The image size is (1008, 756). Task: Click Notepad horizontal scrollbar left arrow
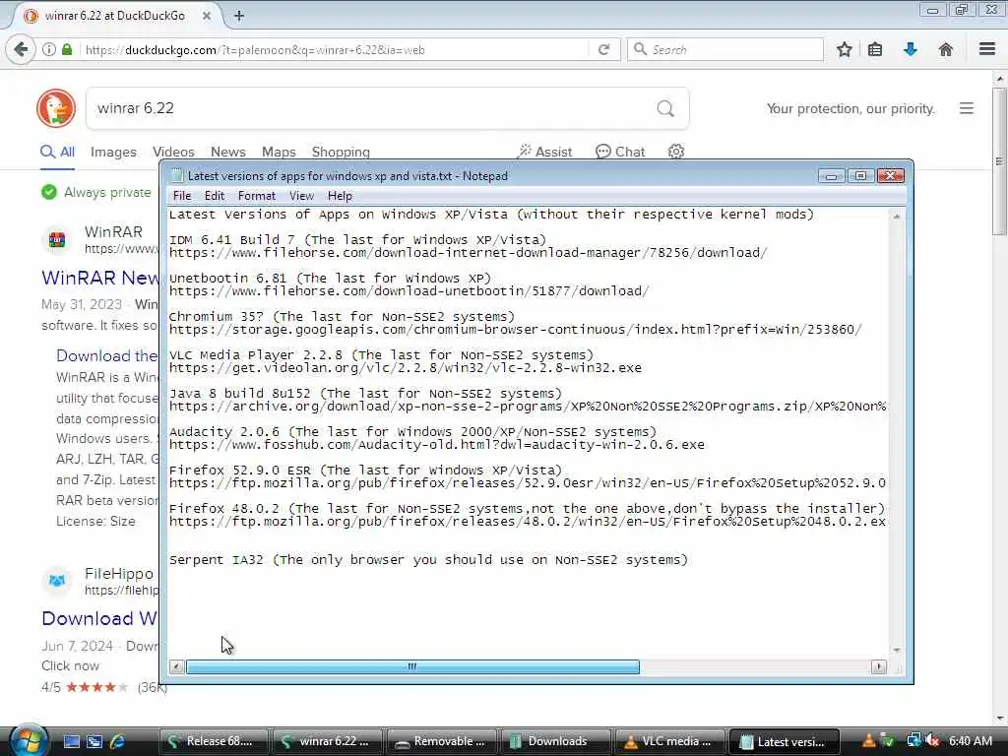click(x=176, y=666)
